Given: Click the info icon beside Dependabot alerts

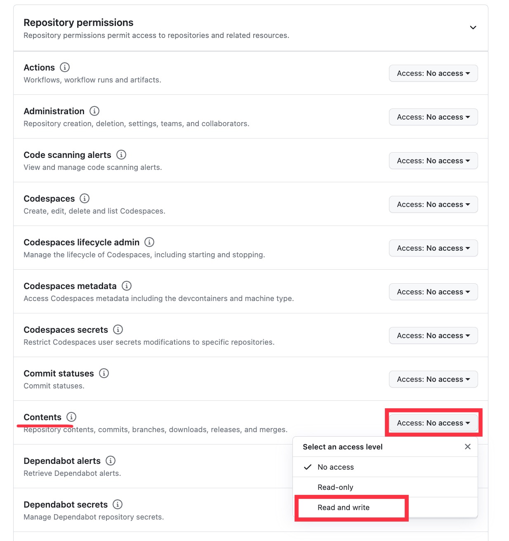Looking at the screenshot, I should tap(110, 461).
